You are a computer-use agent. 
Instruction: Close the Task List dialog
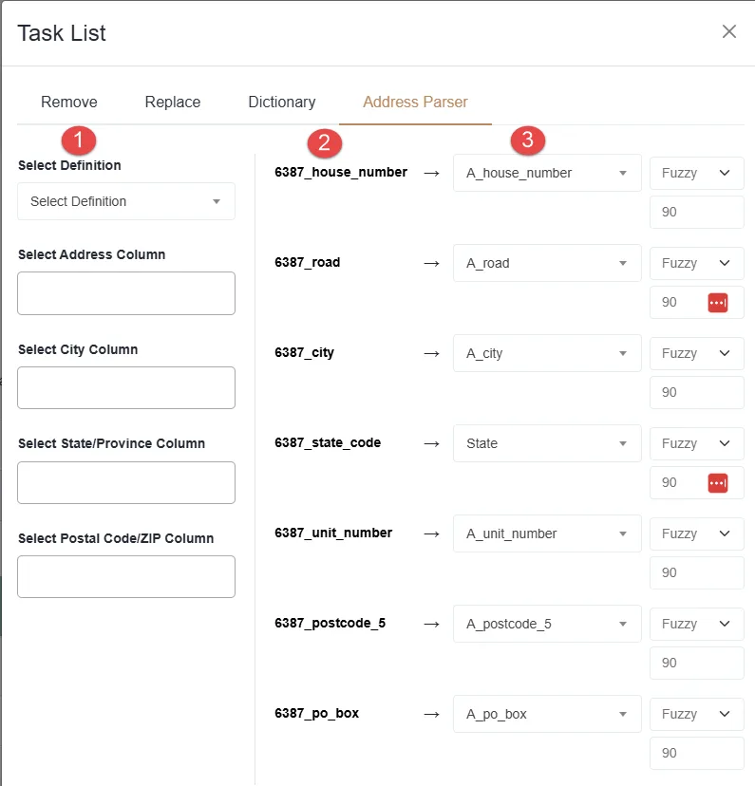tap(728, 31)
